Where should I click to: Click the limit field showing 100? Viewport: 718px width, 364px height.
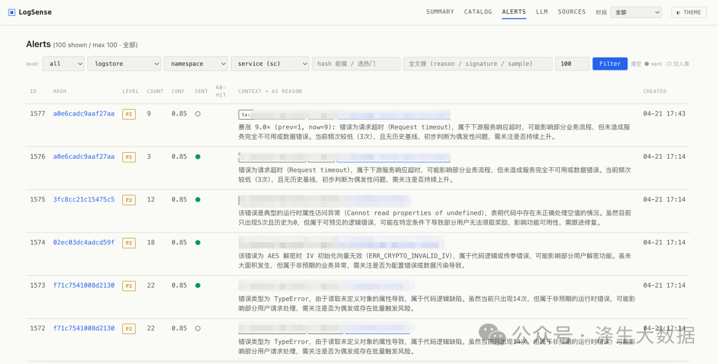pyautogui.click(x=572, y=64)
